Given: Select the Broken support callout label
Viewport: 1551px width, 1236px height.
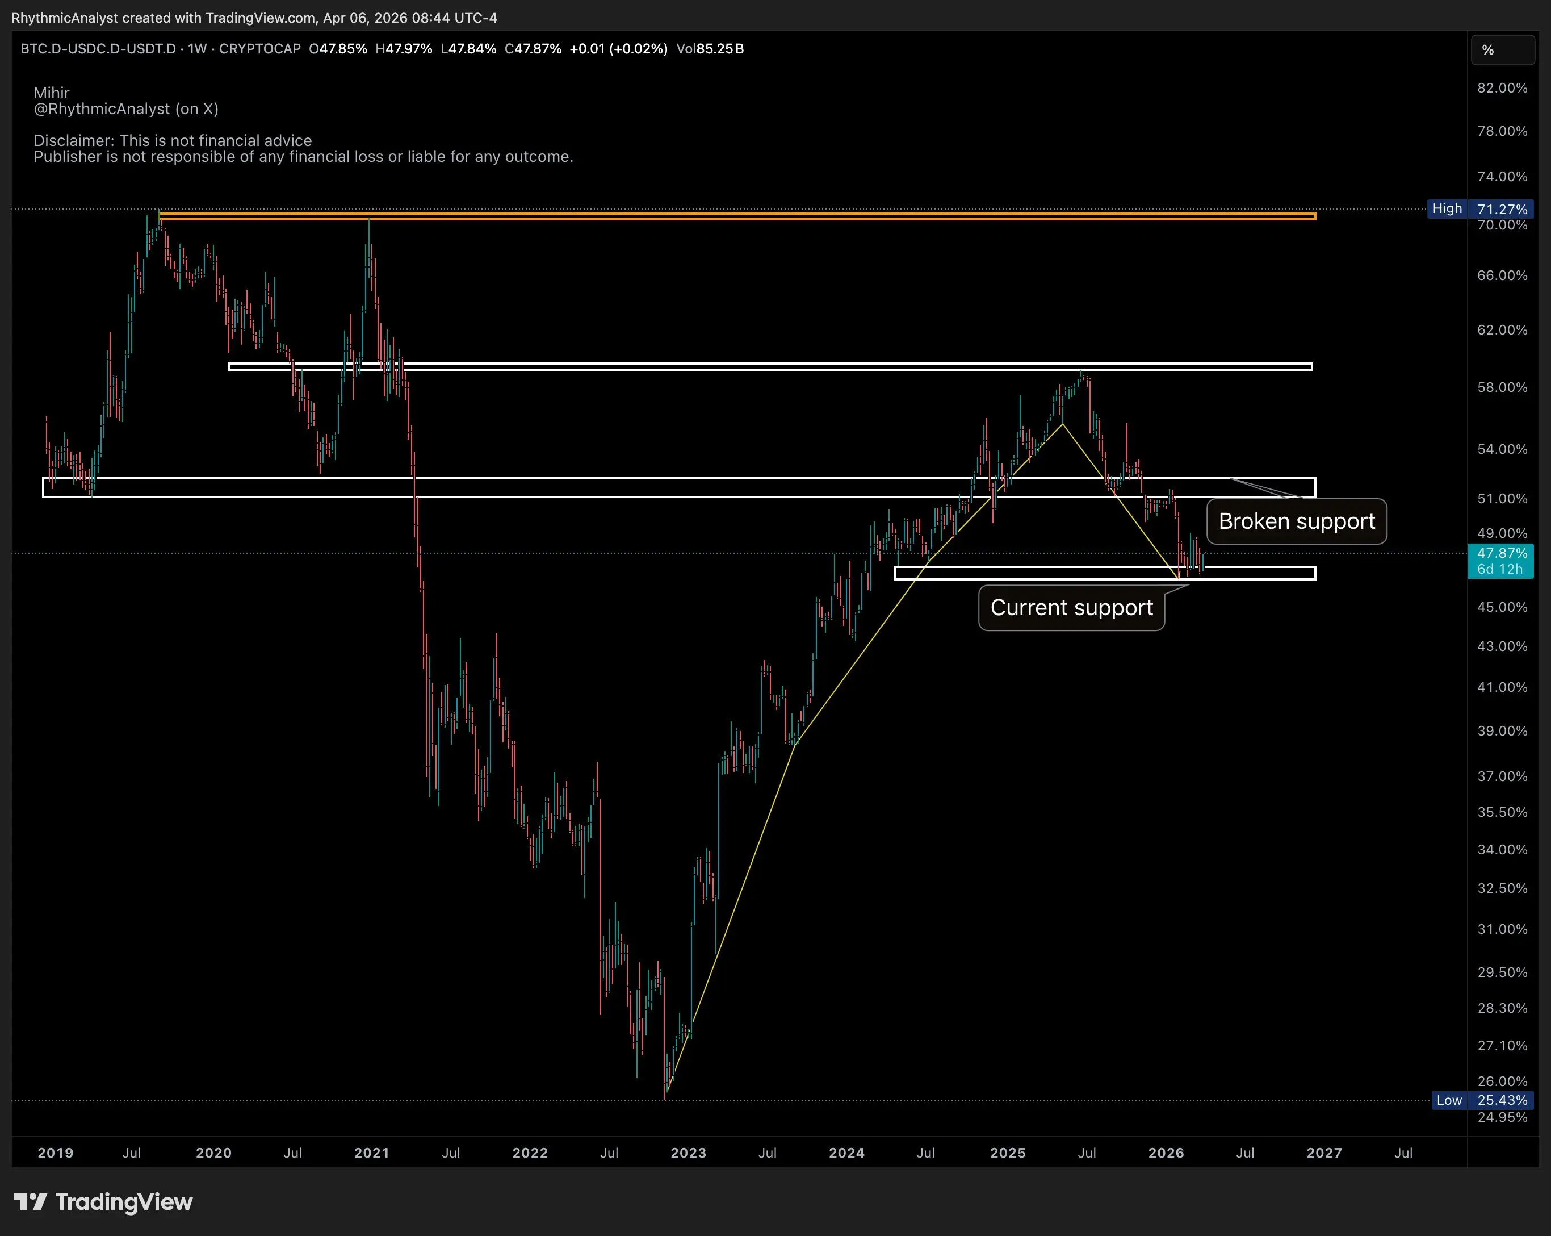Looking at the screenshot, I should click(1296, 521).
